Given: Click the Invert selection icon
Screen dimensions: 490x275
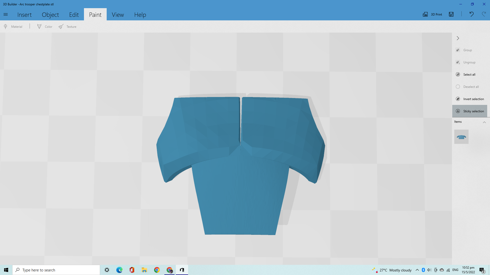Looking at the screenshot, I should click(x=458, y=99).
